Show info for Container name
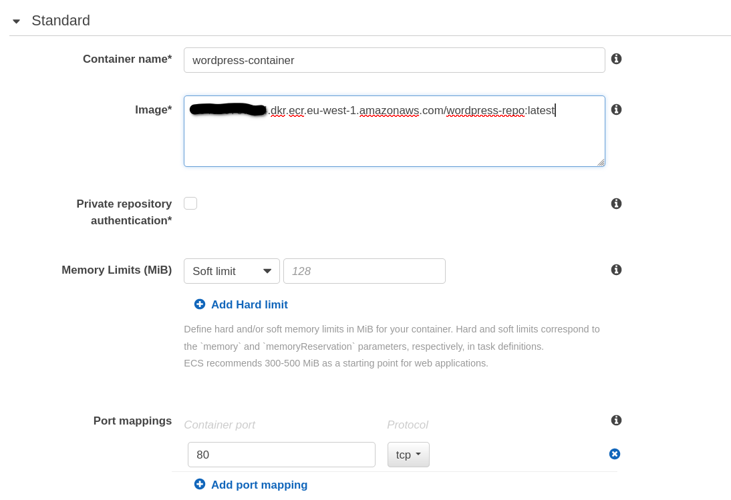The image size is (731, 500). click(616, 59)
